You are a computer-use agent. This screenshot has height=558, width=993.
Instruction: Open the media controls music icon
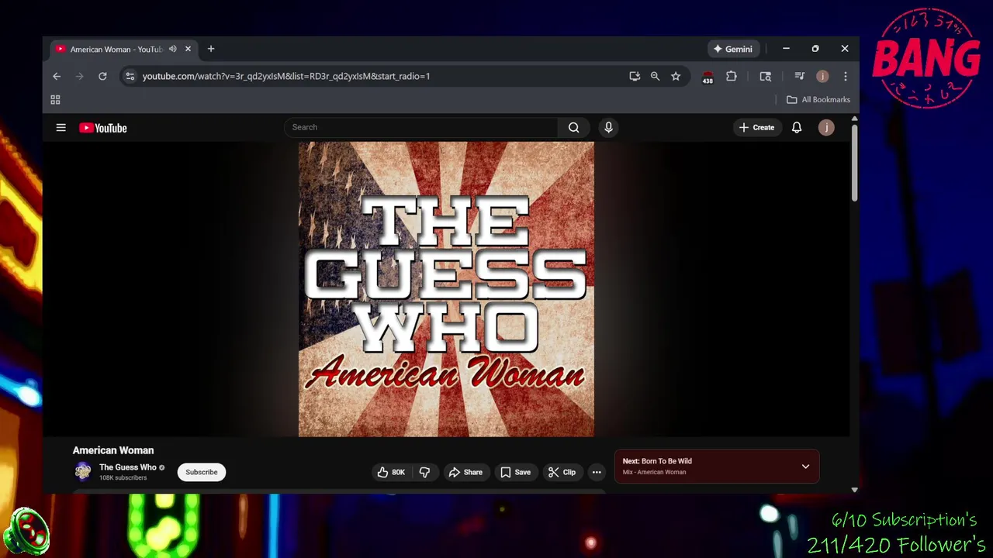pyautogui.click(x=800, y=76)
